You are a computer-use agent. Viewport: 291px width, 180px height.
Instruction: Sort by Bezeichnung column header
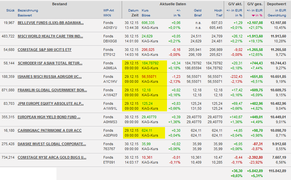point(28,11)
